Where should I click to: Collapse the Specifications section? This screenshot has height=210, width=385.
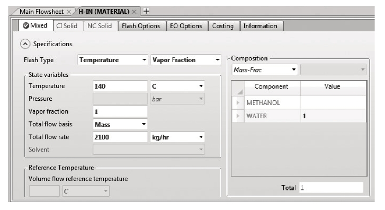tap(25, 44)
